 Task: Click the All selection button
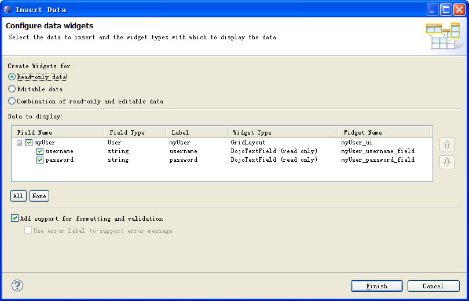19,196
